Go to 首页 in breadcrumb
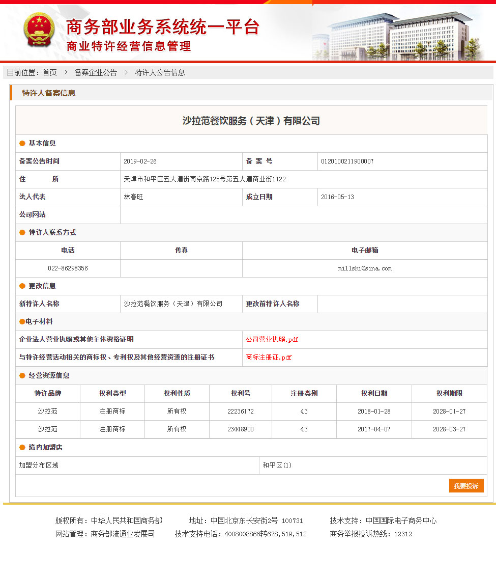 tap(49, 72)
